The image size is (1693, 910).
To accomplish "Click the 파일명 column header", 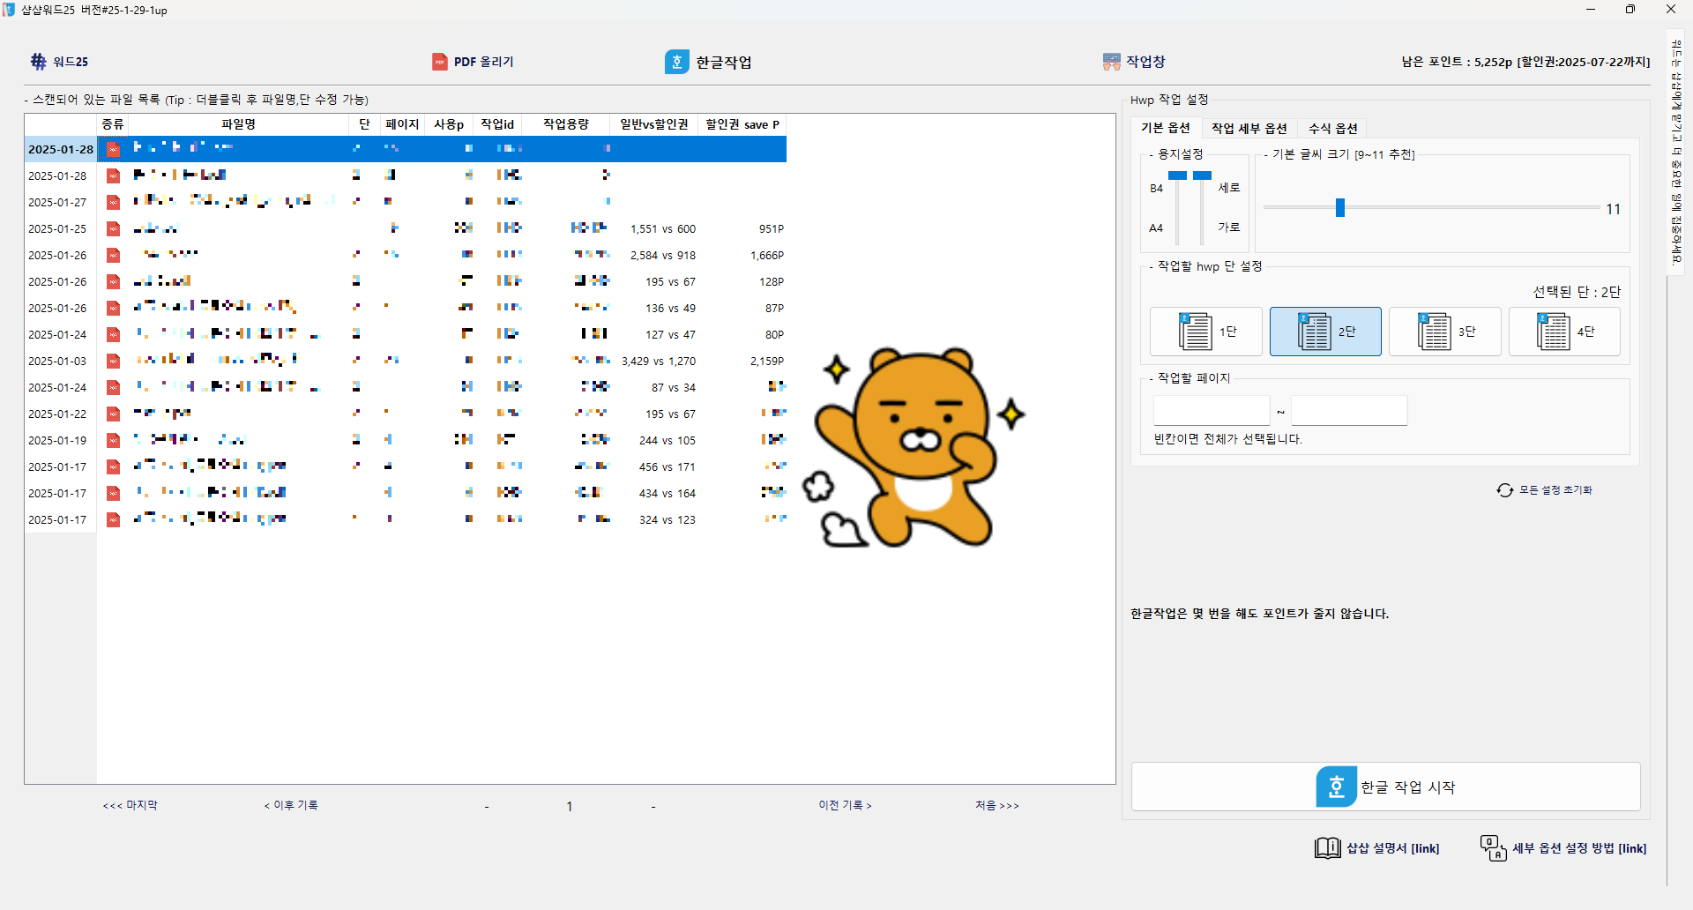I will click(238, 124).
